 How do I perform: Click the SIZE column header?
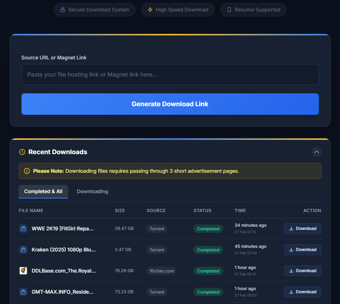(120, 210)
